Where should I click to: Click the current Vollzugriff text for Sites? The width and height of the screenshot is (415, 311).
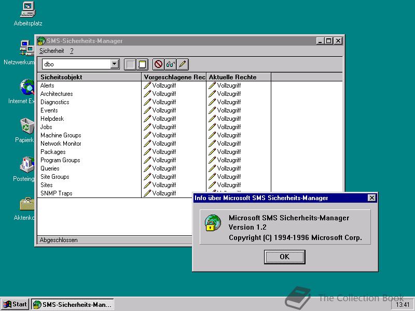point(229,185)
